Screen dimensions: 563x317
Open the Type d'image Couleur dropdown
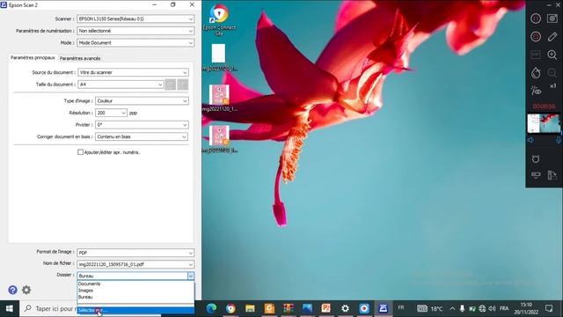click(x=142, y=101)
